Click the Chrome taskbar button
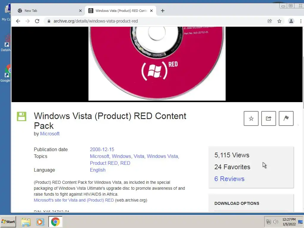Viewport: 304px width, 228px height. (55, 222)
